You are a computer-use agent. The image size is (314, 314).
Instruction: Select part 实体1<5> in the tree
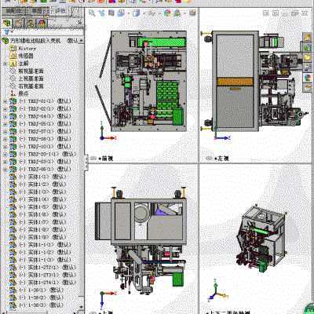[38, 207]
